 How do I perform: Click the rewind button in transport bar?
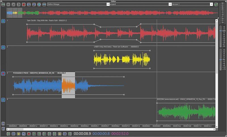click(x=13, y=133)
